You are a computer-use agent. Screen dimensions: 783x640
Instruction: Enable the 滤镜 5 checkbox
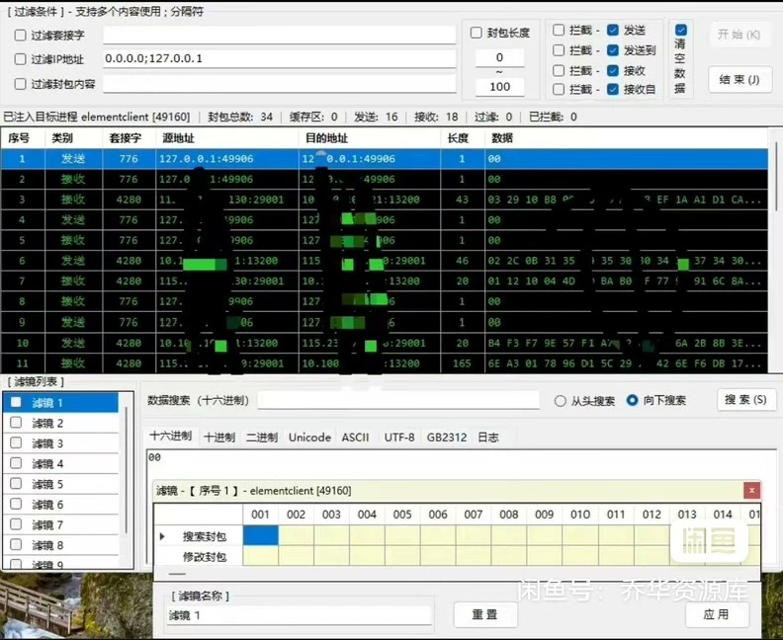pos(16,483)
